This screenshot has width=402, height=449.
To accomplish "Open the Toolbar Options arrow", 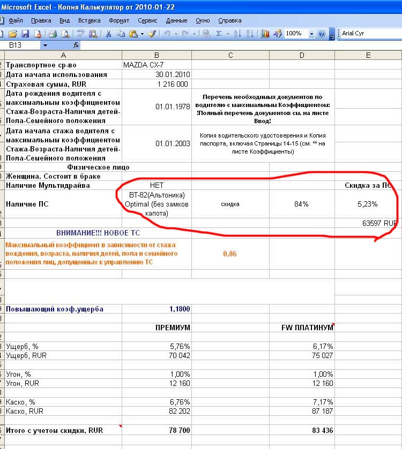I will click(332, 34).
